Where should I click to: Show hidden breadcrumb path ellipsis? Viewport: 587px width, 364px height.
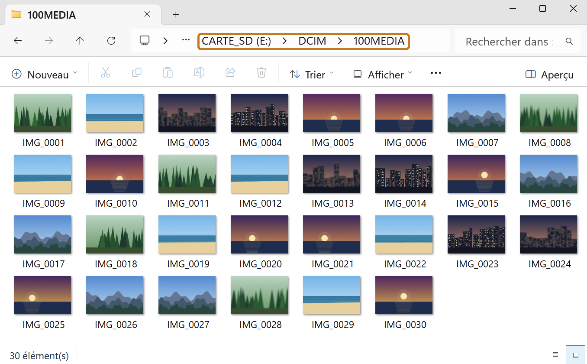pyautogui.click(x=186, y=40)
